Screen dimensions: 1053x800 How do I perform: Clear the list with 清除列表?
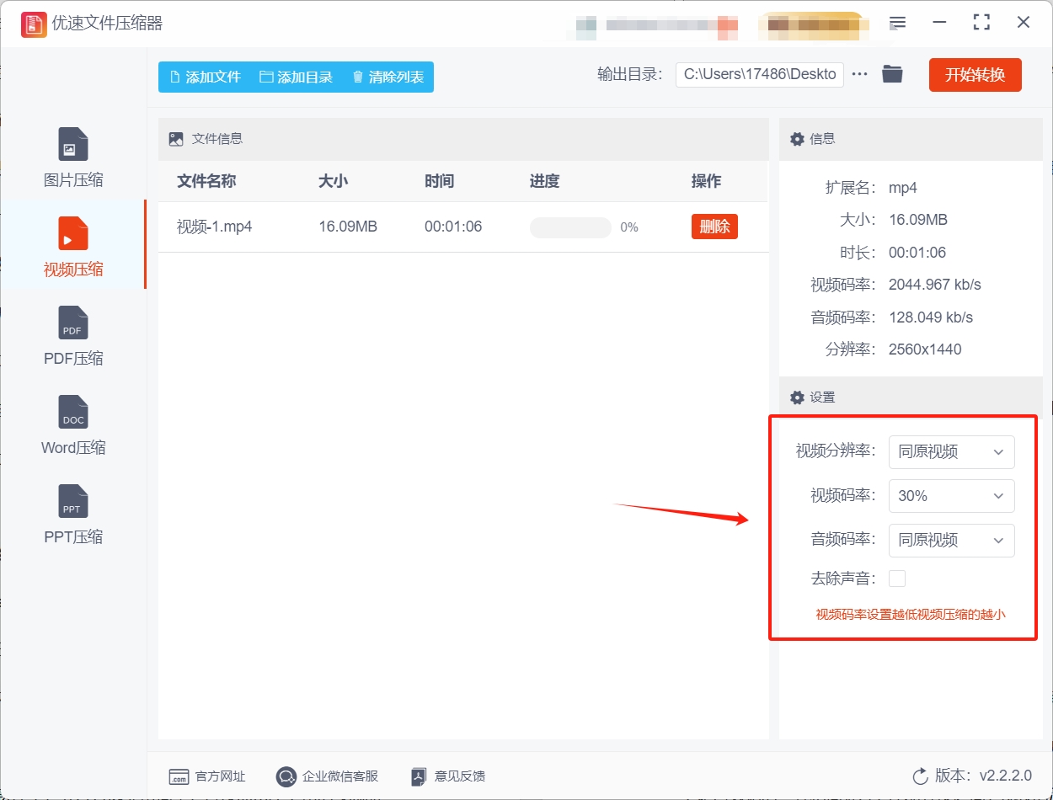[388, 77]
